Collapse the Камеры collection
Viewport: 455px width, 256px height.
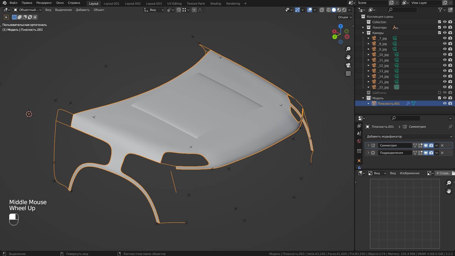(x=363, y=33)
